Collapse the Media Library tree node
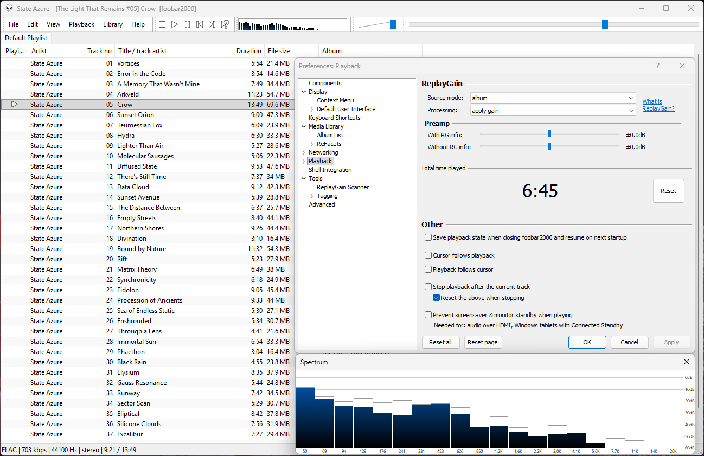The image size is (704, 456). pos(304,127)
